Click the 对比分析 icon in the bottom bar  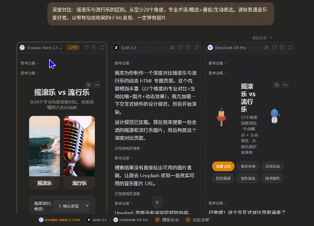188,220
